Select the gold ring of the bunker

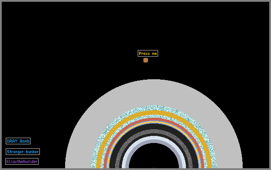click(x=154, y=112)
